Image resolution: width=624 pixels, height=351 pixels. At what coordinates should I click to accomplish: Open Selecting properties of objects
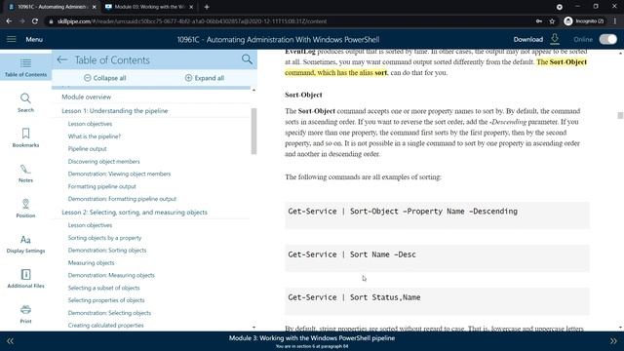click(x=106, y=300)
